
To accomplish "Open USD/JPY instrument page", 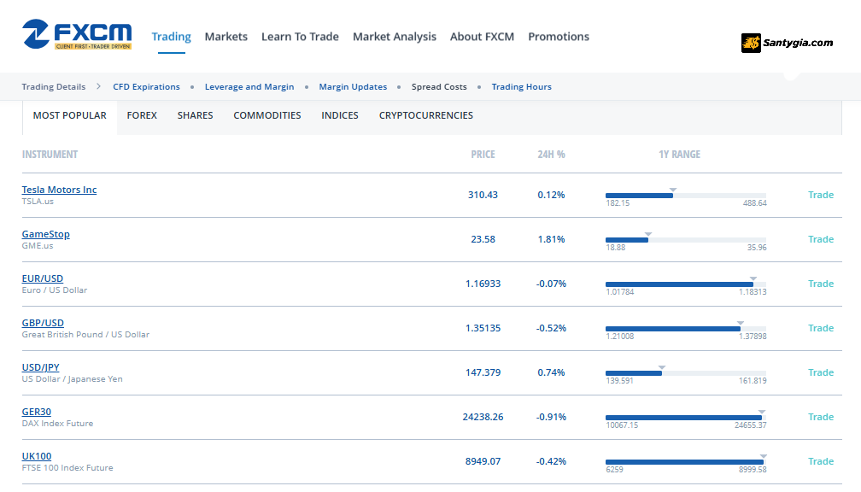I will coord(41,367).
